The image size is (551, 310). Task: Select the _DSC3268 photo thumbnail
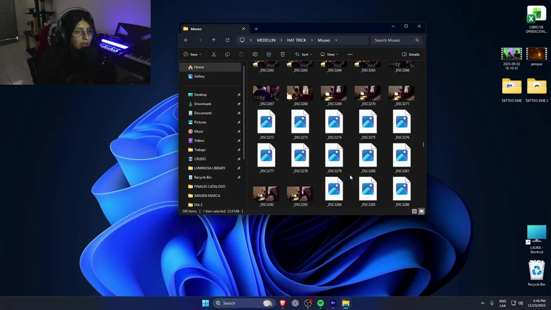(300, 93)
